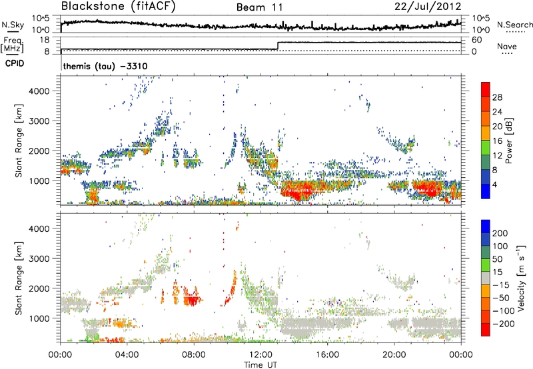Click the 'CPID' label
Viewport: 533px width, 369px height.
pyautogui.click(x=15, y=63)
